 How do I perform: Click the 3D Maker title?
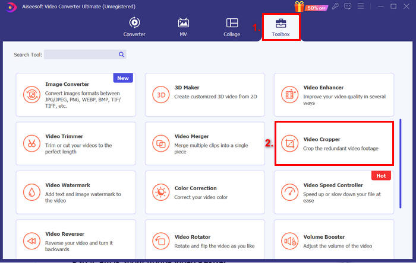point(187,88)
